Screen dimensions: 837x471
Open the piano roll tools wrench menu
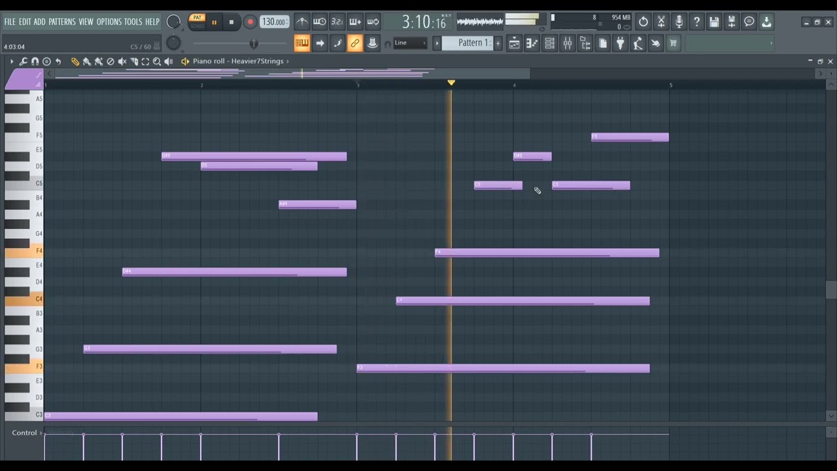pyautogui.click(x=24, y=61)
